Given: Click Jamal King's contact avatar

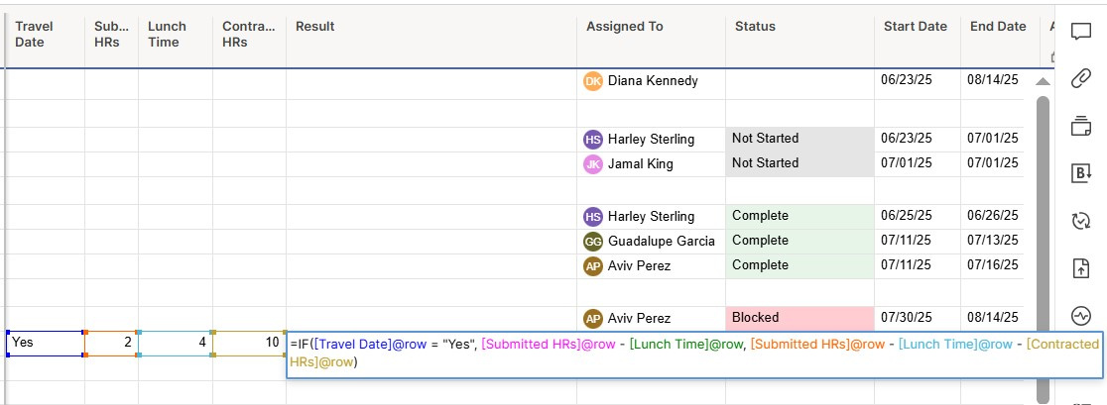Looking at the screenshot, I should tap(593, 164).
